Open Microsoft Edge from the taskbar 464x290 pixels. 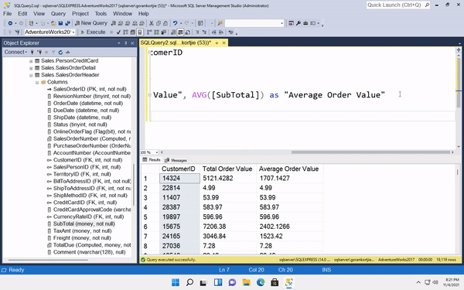tap(261, 282)
